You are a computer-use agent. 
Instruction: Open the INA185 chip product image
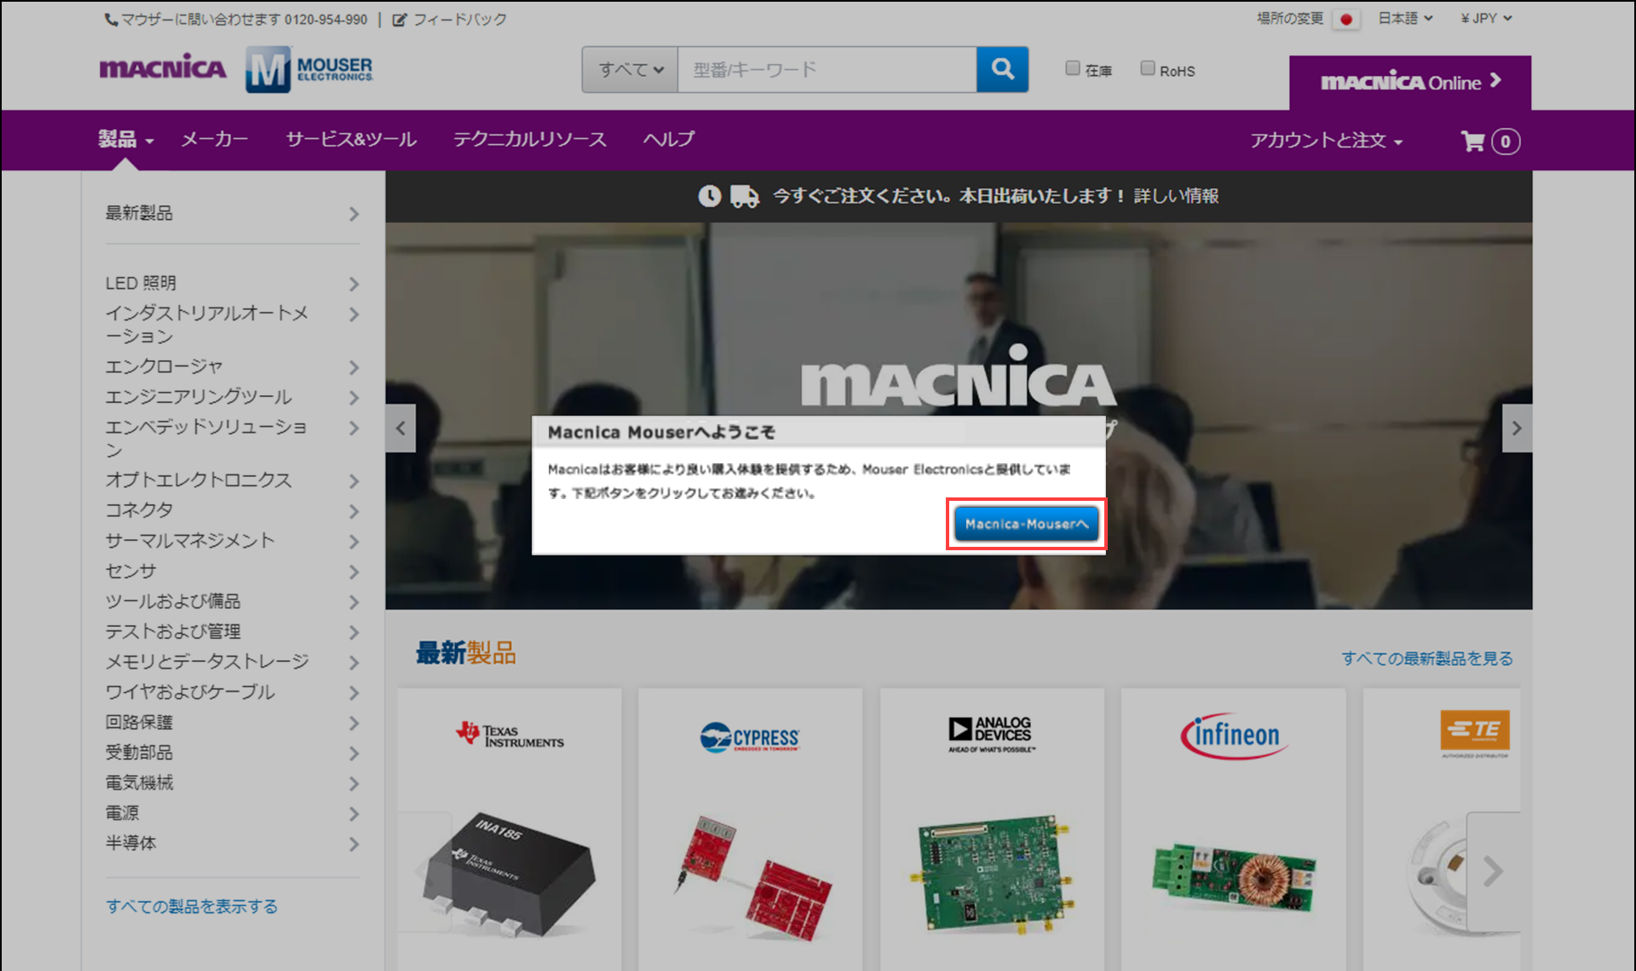[508, 875]
